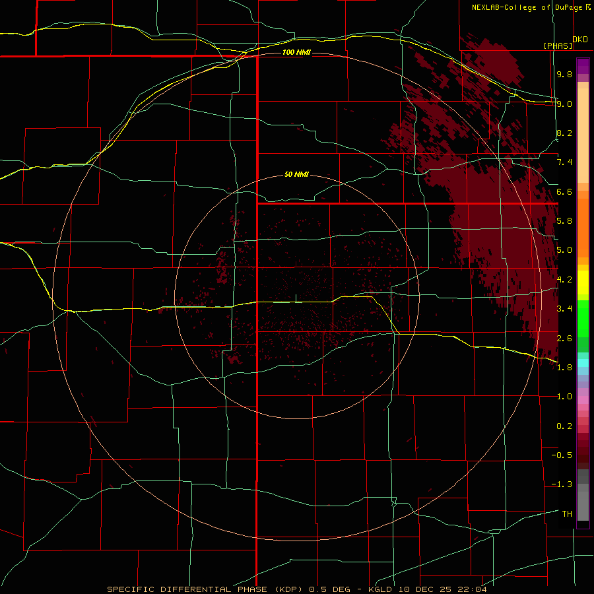Click the 5.8 color scale label
This screenshot has width=594, height=594.
point(564,221)
